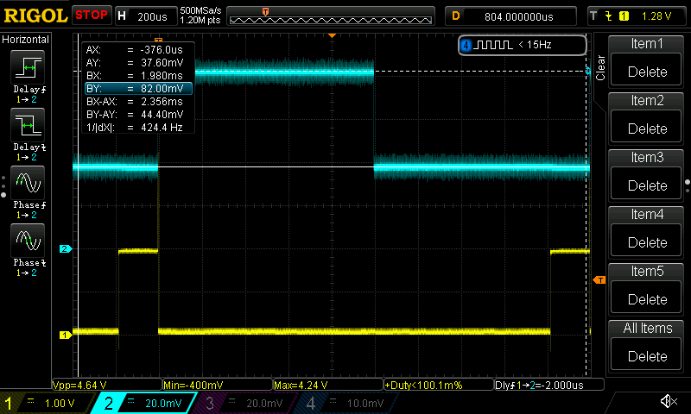The width and height of the screenshot is (691, 414).
Task: Click the Max=4.24 V measurement
Action: pyautogui.click(x=328, y=385)
